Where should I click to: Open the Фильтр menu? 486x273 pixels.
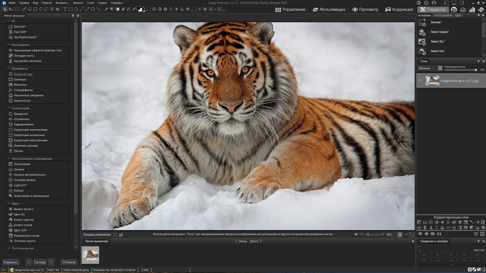78,3
